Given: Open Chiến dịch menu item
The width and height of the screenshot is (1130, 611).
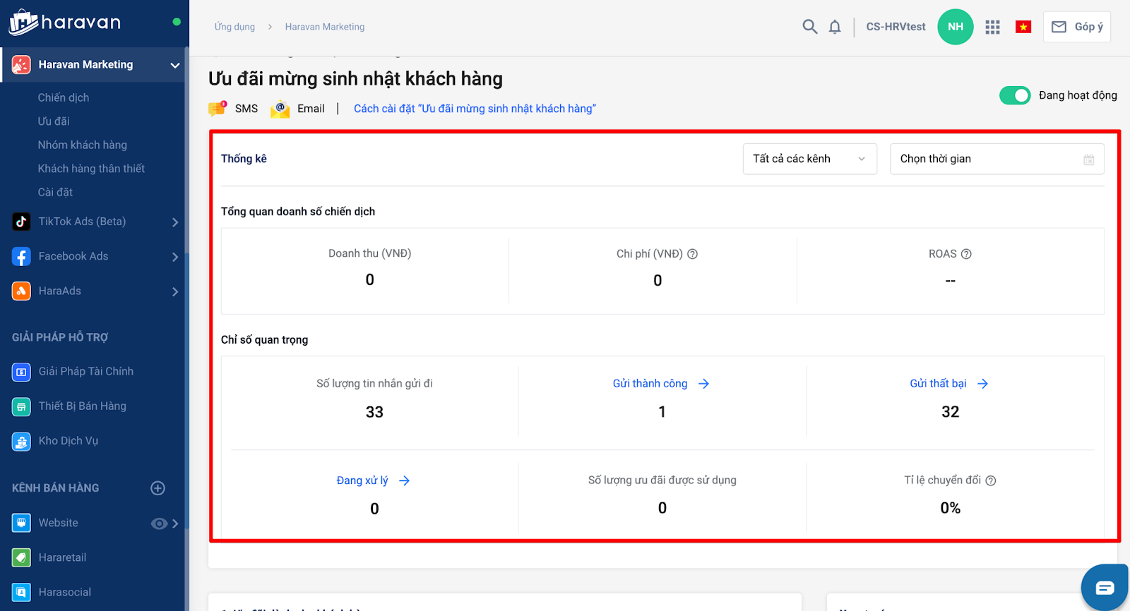Looking at the screenshot, I should (64, 97).
